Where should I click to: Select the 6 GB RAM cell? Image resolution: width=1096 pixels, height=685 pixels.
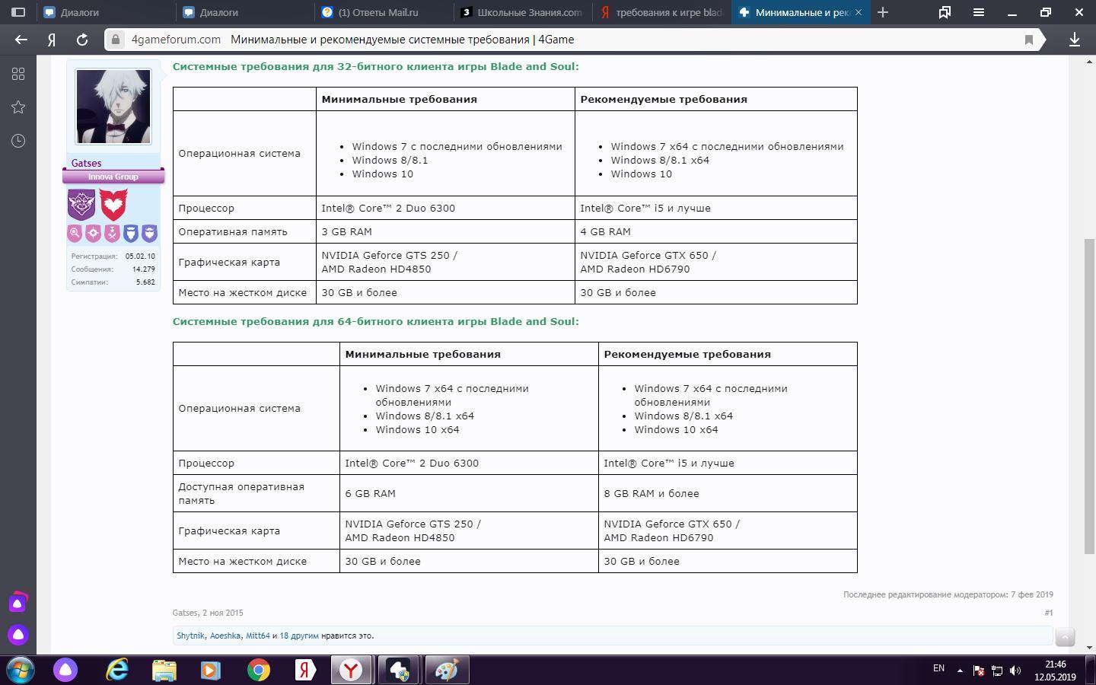tap(469, 493)
